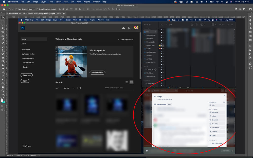
Task: Select the Rectangular Marquee tool
Action: pyautogui.click(x=3, y=21)
